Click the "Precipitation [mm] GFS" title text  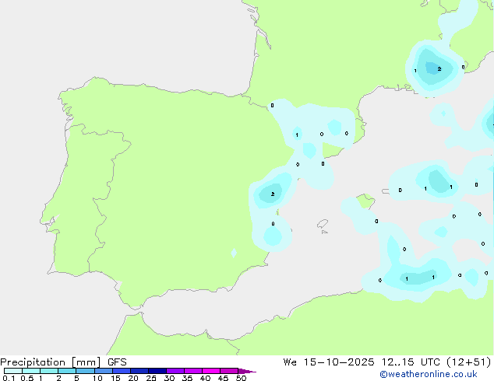click(63, 362)
